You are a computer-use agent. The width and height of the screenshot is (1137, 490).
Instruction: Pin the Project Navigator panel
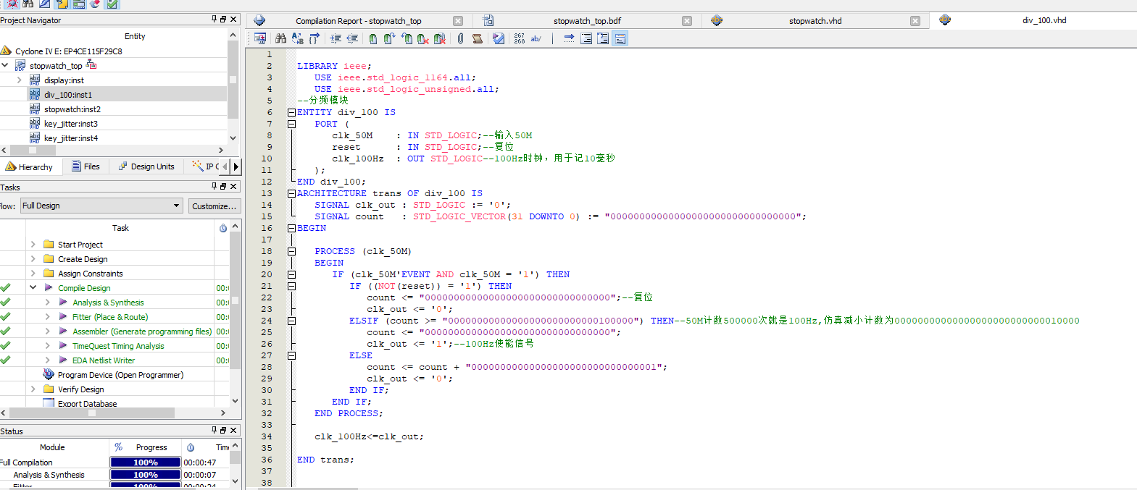click(214, 19)
